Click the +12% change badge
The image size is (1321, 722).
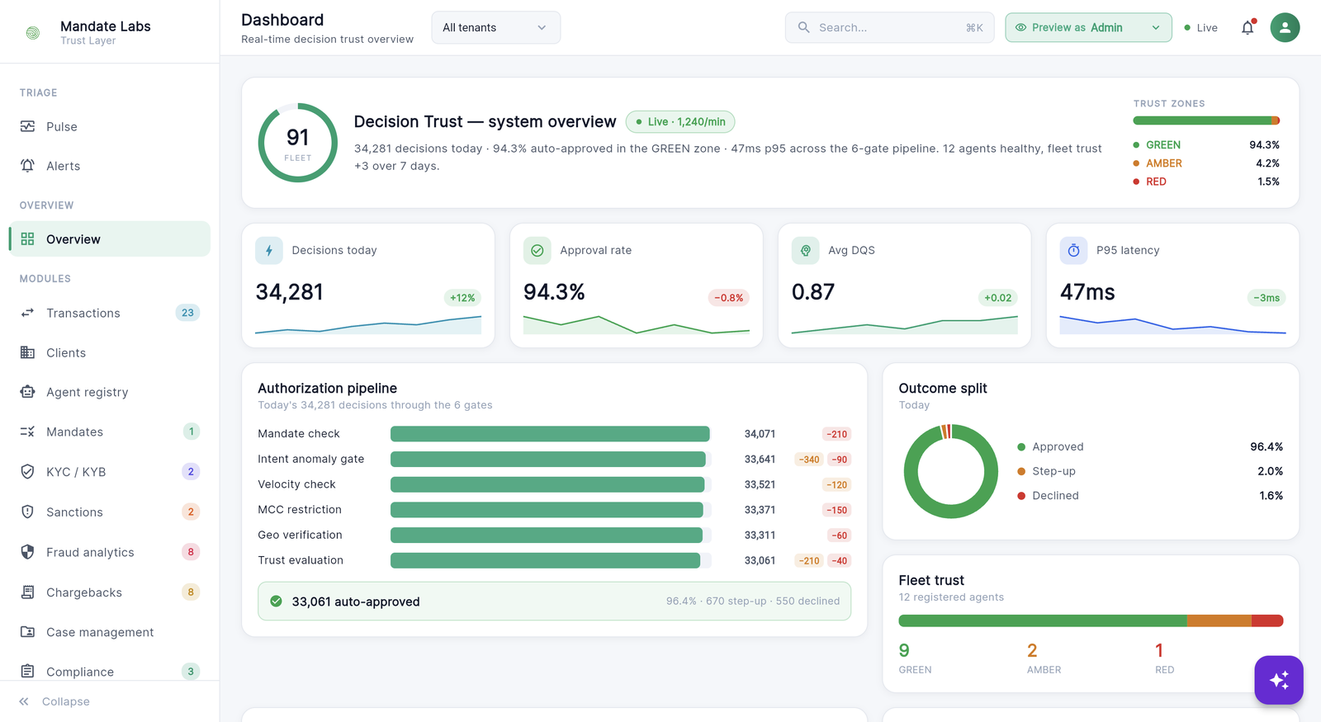tap(462, 298)
